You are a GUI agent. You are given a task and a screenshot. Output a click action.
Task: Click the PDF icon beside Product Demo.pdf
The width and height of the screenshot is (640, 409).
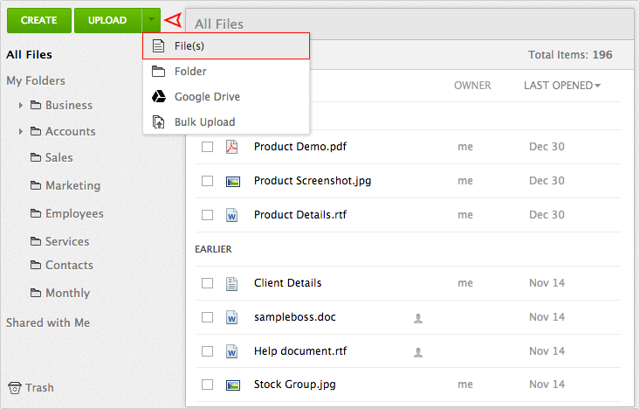[x=232, y=147]
